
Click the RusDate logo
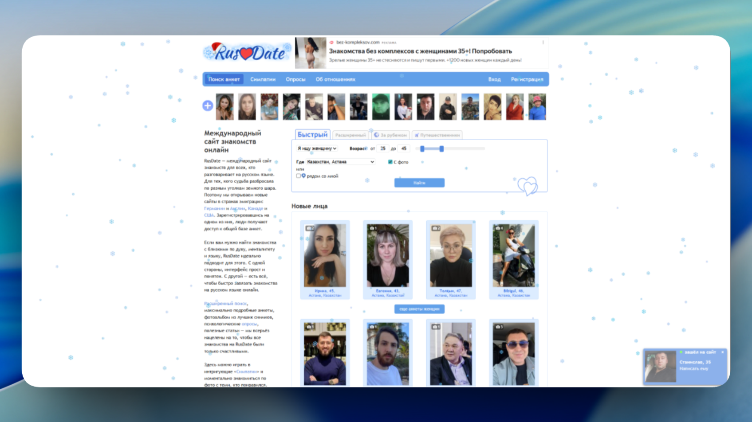click(247, 52)
